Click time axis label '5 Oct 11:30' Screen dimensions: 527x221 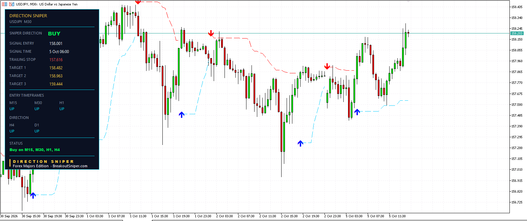click(x=398, y=216)
